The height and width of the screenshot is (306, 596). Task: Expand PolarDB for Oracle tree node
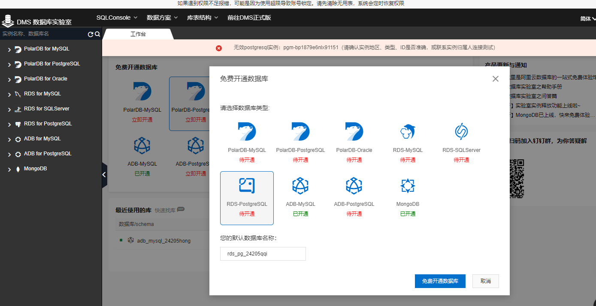pos(9,80)
